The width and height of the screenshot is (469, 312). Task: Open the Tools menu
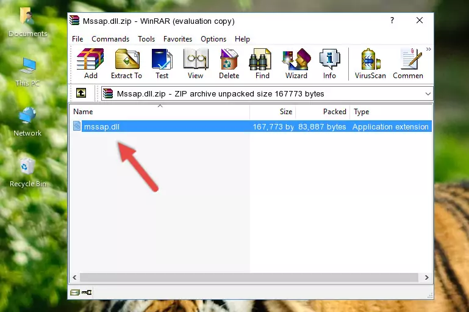click(x=146, y=39)
